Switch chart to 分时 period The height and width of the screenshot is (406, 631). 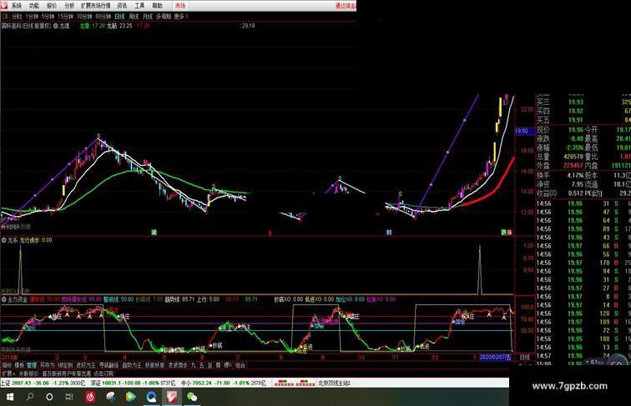17,17
